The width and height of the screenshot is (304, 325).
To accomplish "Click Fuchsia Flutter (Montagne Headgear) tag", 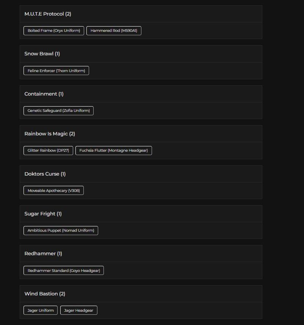I will (x=114, y=151).
